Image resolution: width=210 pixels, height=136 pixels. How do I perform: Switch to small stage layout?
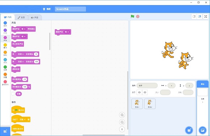[x=194, y=17]
